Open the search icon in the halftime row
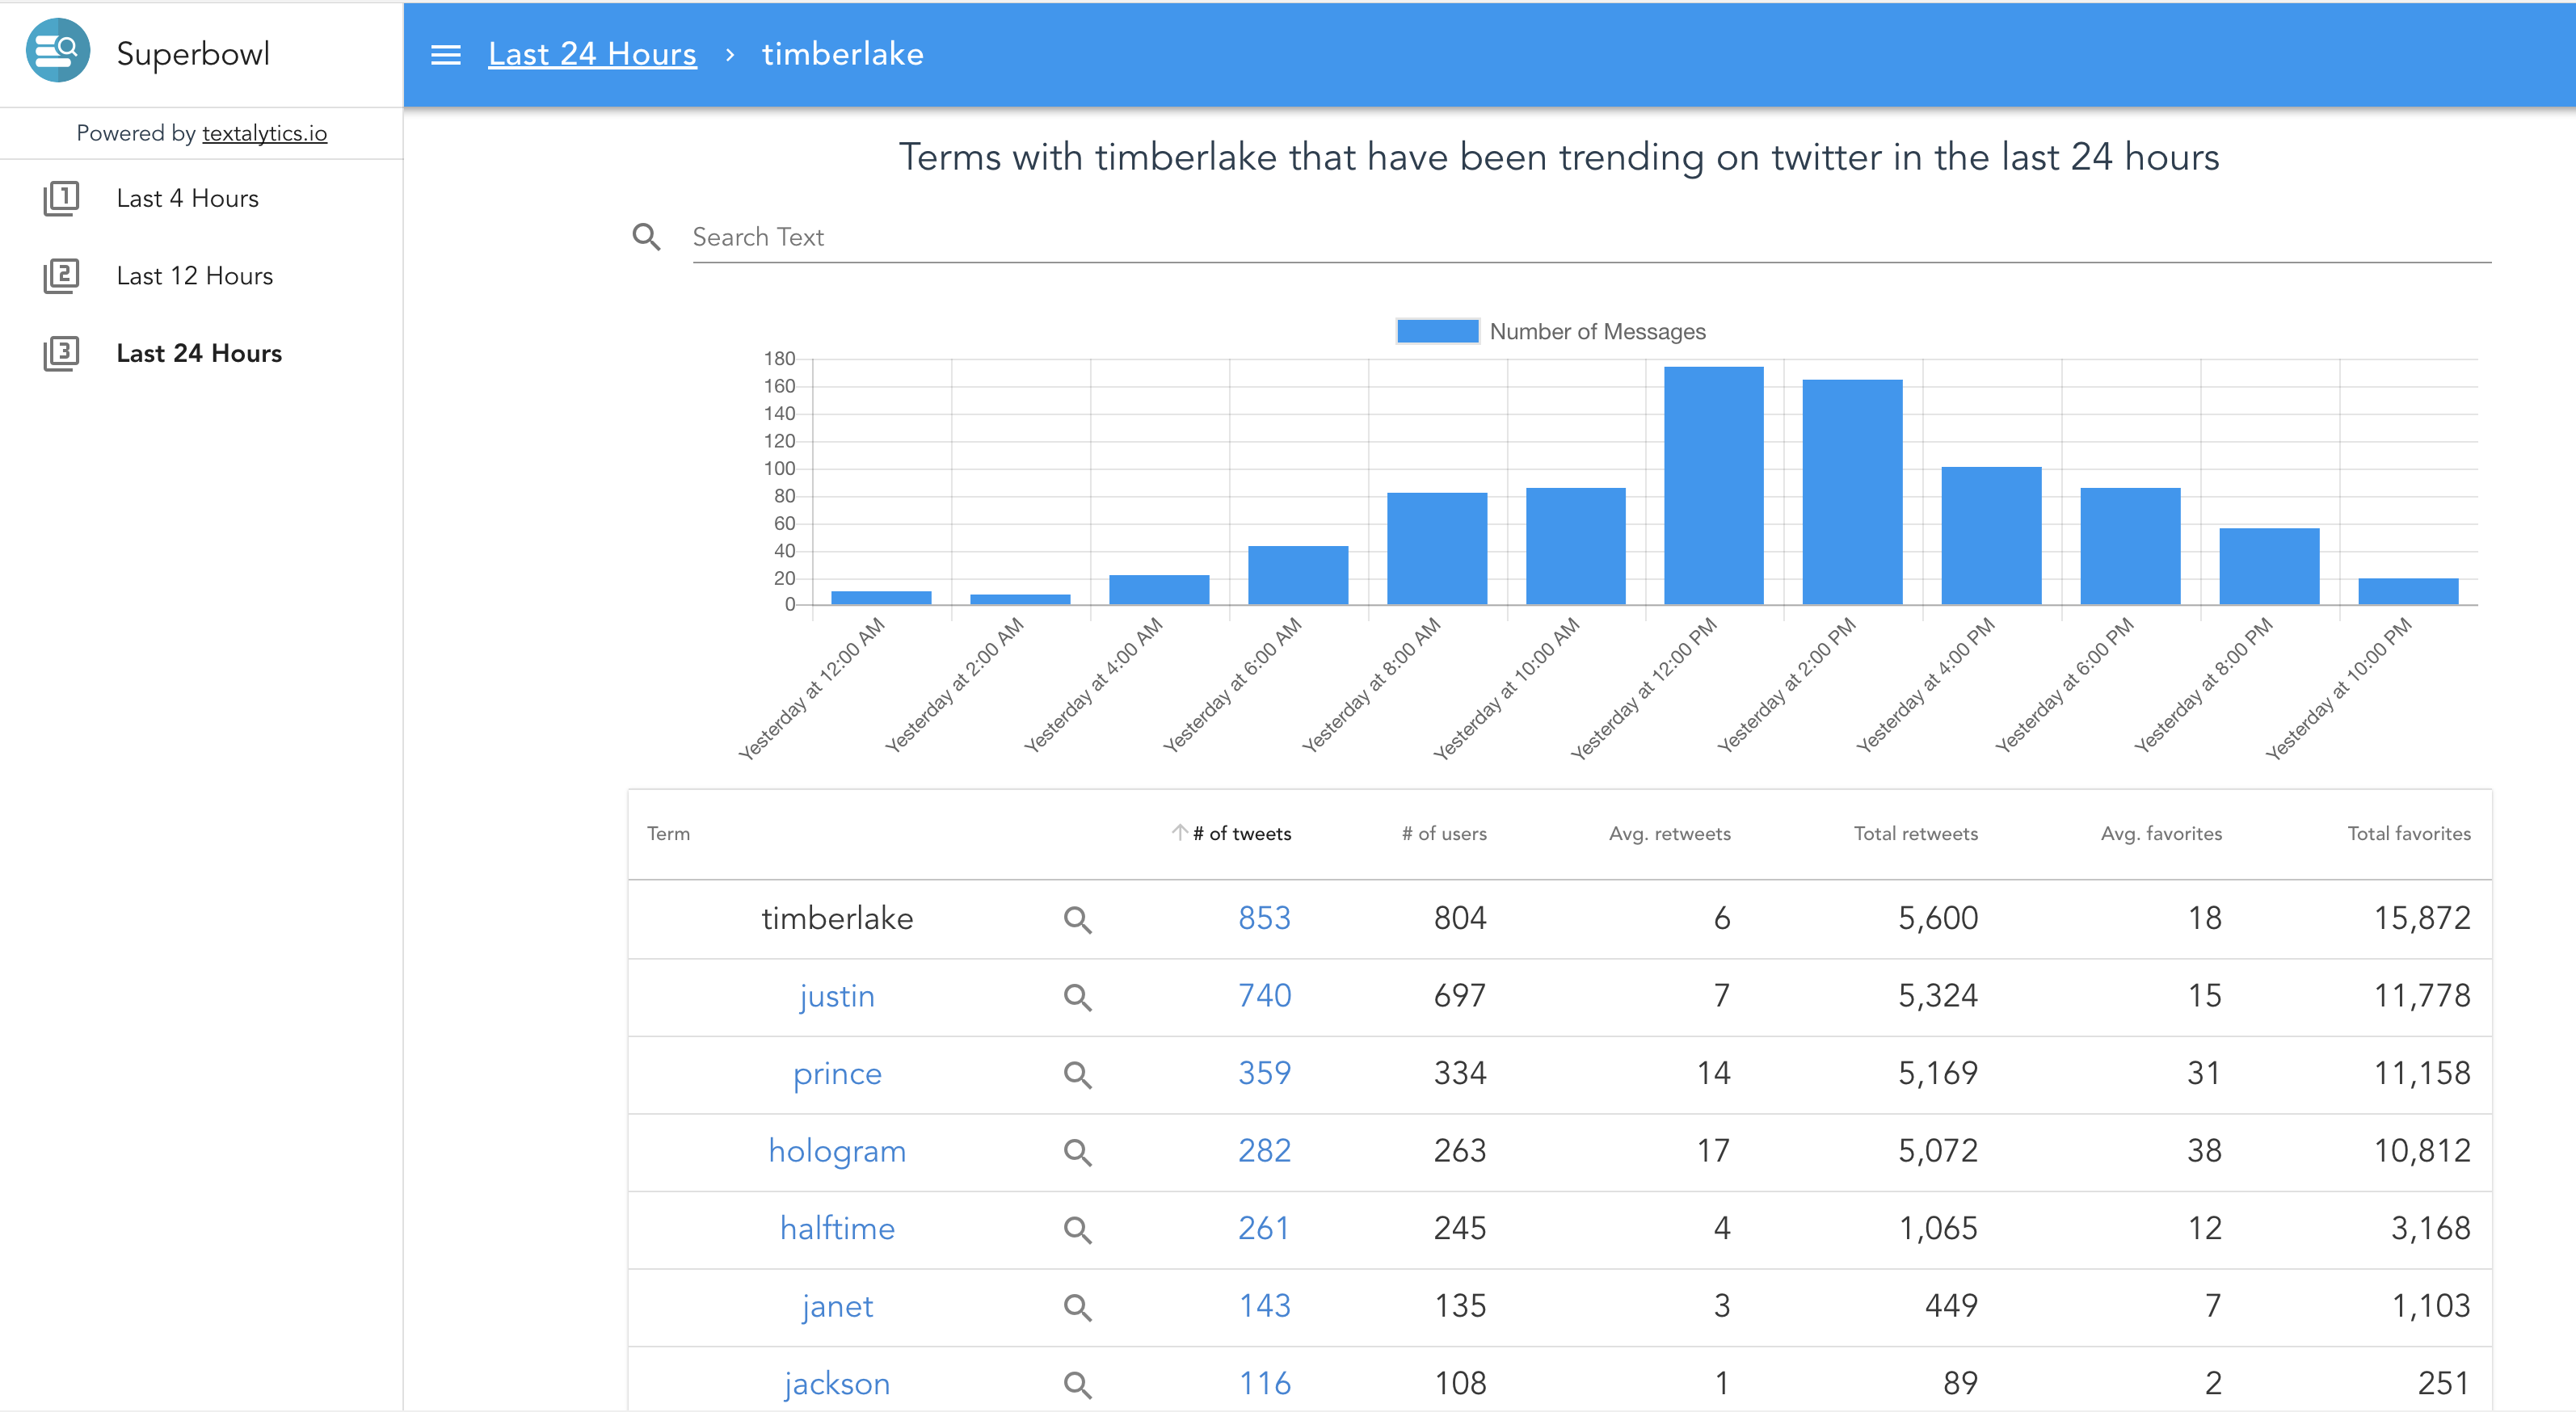2576x1412 pixels. (x=1078, y=1229)
